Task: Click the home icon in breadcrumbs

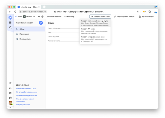Action: click(42, 17)
